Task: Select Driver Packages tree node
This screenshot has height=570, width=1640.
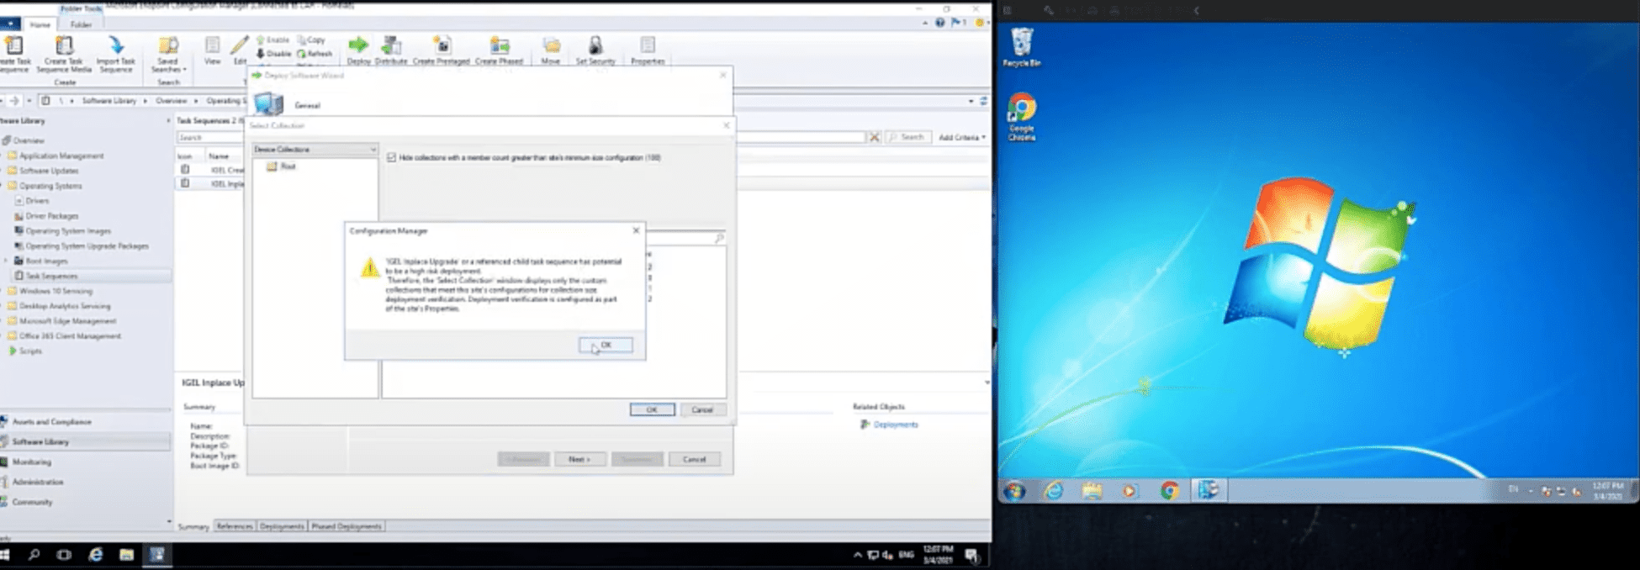Action: [x=51, y=216]
